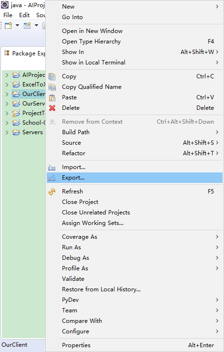Screen dimensions: 224x352
Task: Click the Paste clipboard icon
Action: pyautogui.click(x=52, y=97)
